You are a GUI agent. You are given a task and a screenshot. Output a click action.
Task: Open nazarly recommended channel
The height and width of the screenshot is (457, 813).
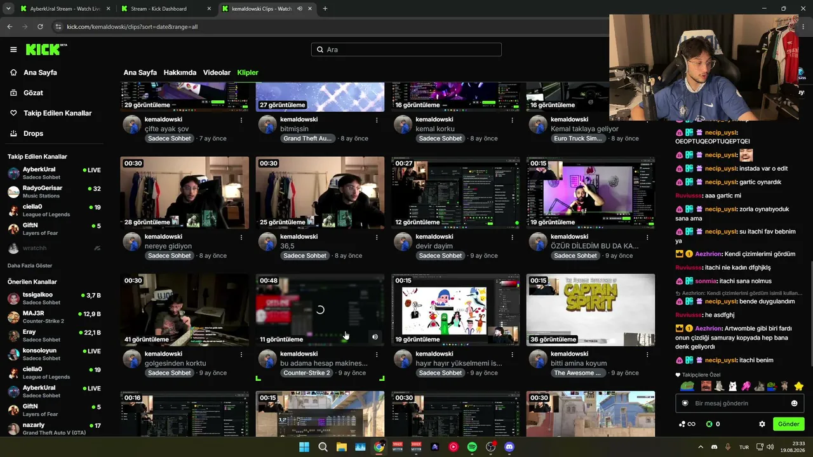tap(54, 428)
